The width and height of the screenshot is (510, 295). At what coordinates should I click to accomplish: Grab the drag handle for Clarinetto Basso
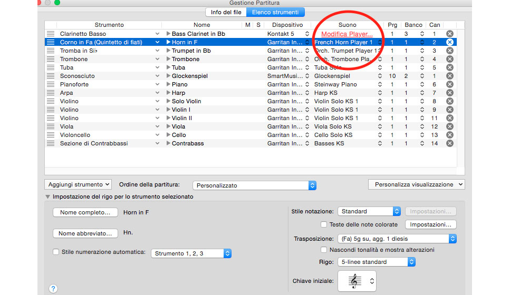[x=51, y=34]
